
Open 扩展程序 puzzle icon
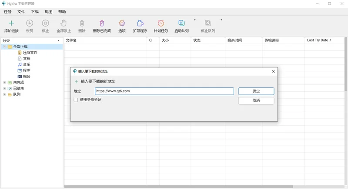[140, 23]
